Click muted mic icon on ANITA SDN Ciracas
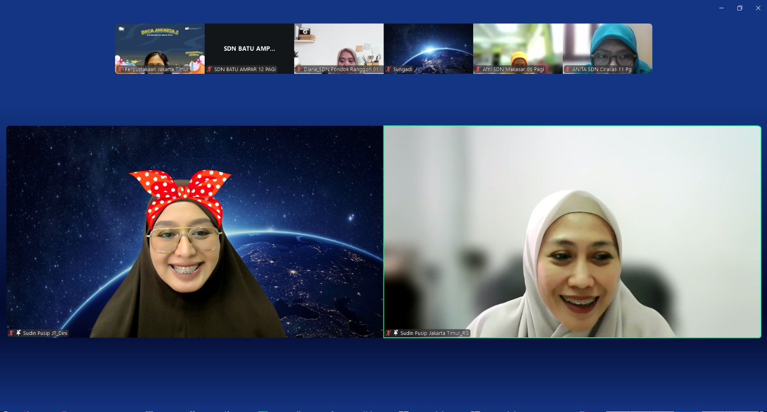The height and width of the screenshot is (412, 767). 568,69
